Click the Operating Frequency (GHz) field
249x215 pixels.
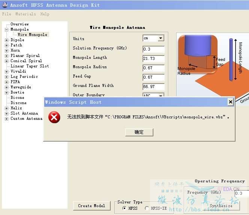click(242, 193)
